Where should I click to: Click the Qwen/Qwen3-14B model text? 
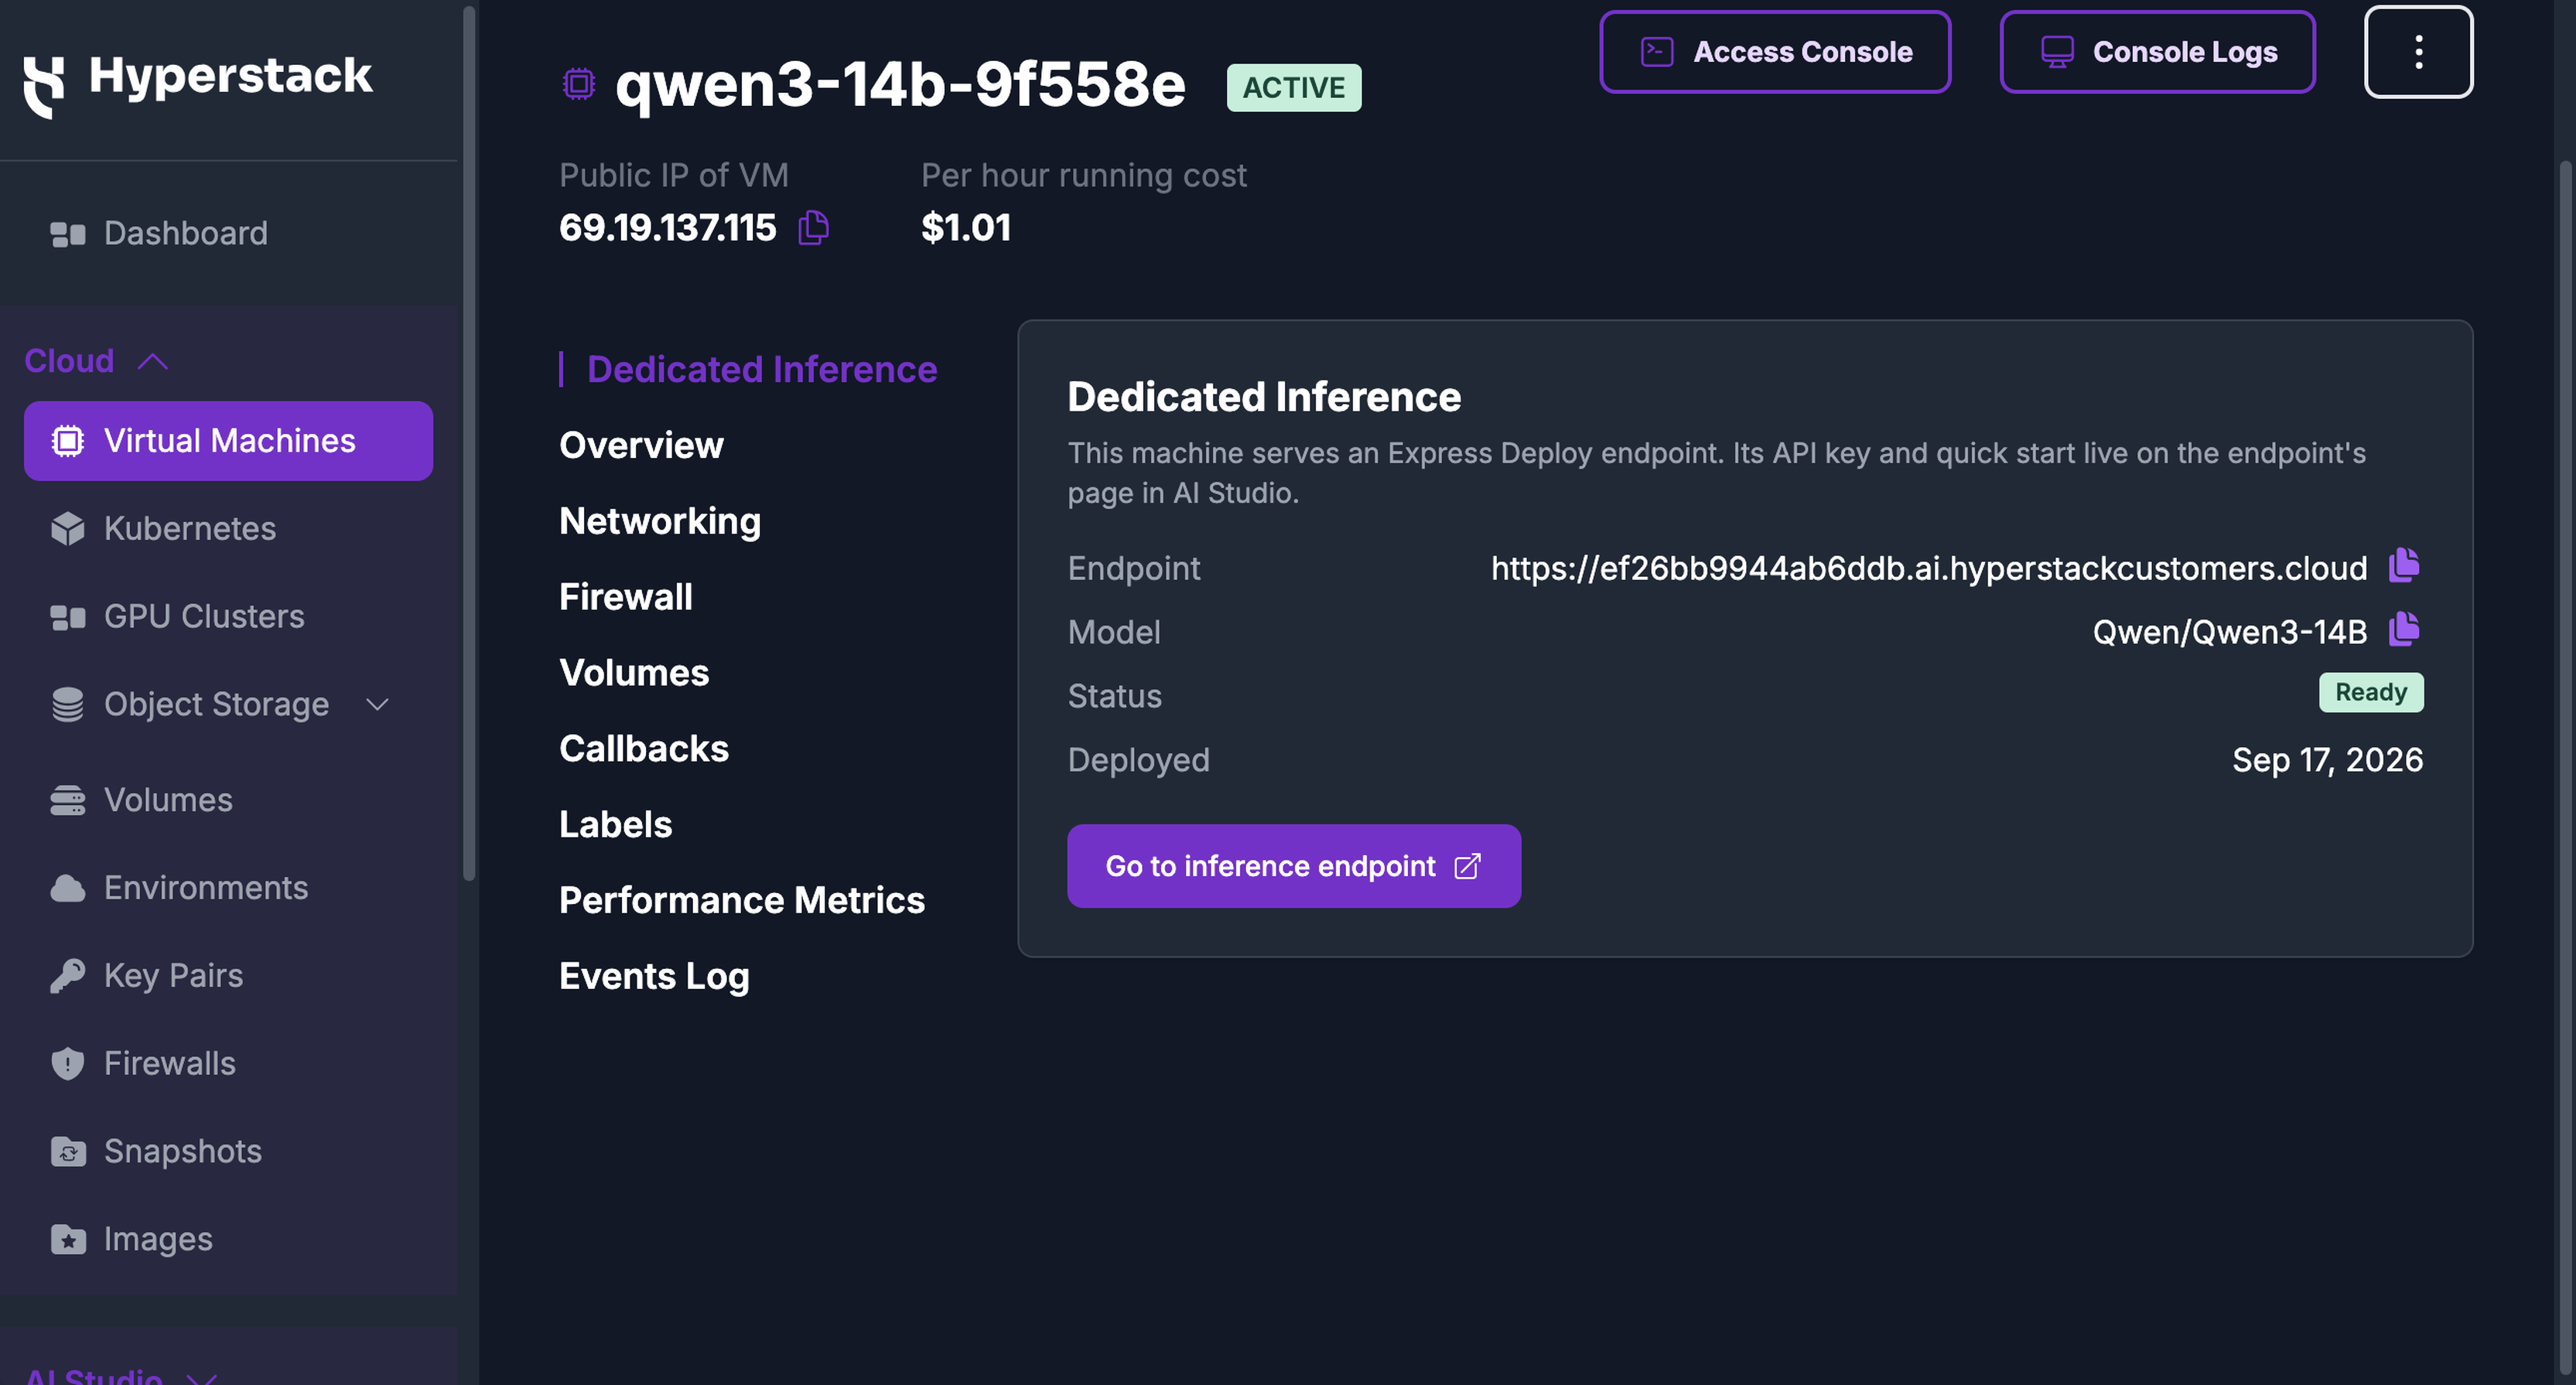tap(2230, 632)
